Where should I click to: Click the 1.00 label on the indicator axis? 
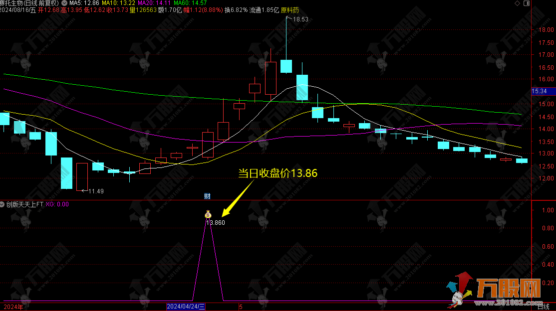[x=548, y=210]
